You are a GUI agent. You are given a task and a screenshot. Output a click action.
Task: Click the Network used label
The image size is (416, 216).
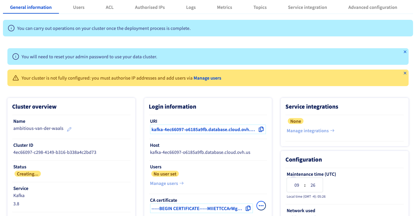[x=301, y=211]
